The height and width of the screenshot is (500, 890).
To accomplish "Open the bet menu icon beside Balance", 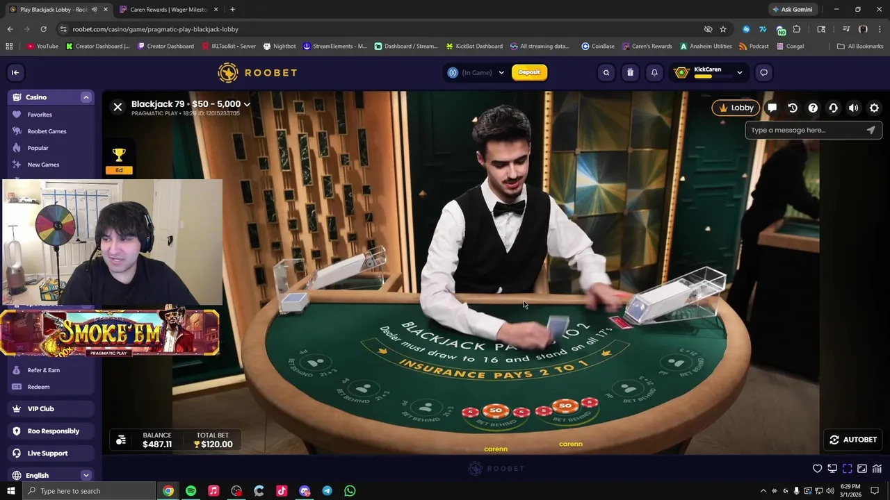I will coord(121,440).
